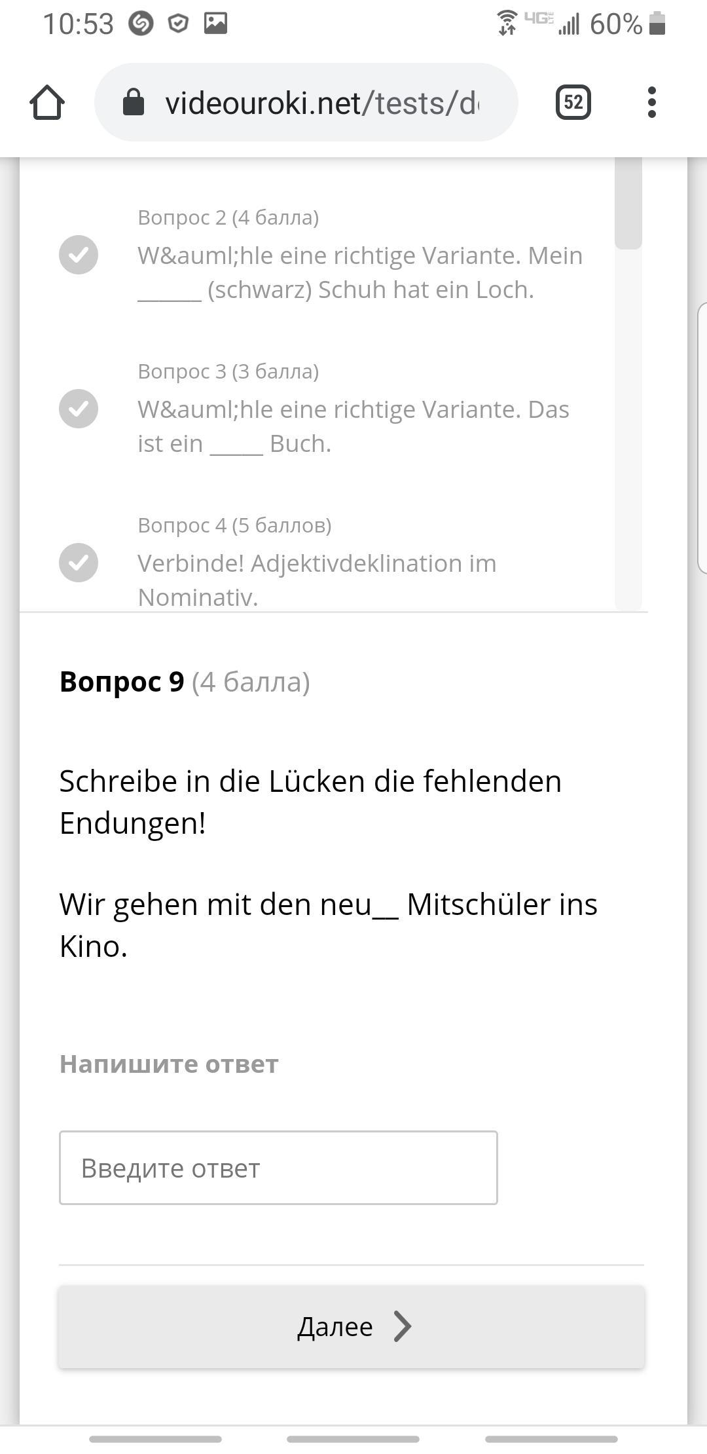Viewport: 707px width, 1454px height.
Task: Tap the padlock site security icon
Action: point(134,103)
